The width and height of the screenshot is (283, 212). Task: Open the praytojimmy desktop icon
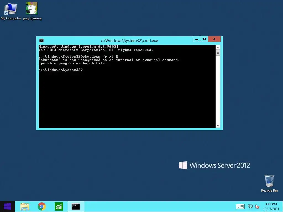click(32, 11)
